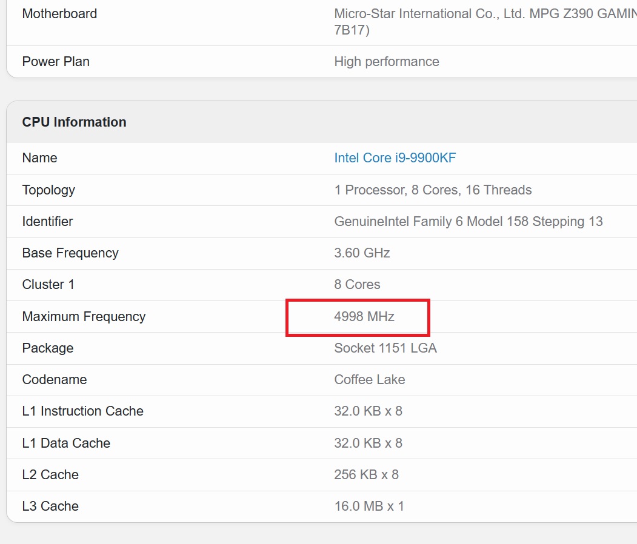The image size is (637, 544).
Task: Click the Maximum Frequency label
Action: click(x=84, y=317)
